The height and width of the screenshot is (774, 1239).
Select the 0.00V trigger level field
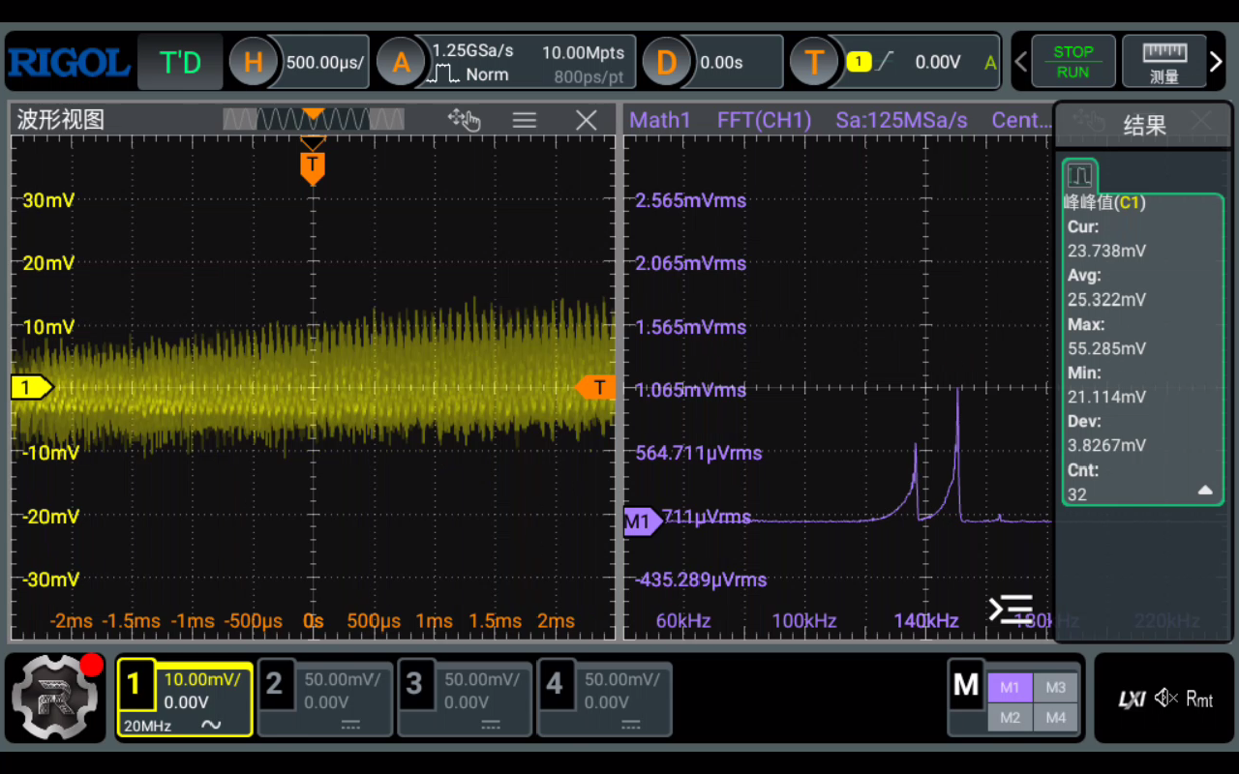tap(937, 63)
